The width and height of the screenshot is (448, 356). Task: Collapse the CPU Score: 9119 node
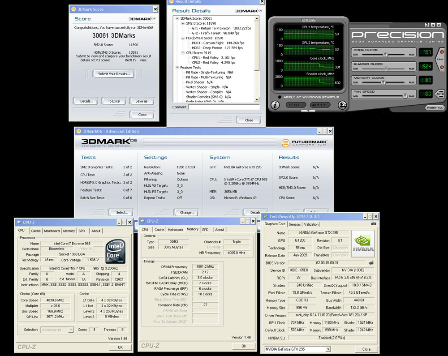(x=183, y=53)
